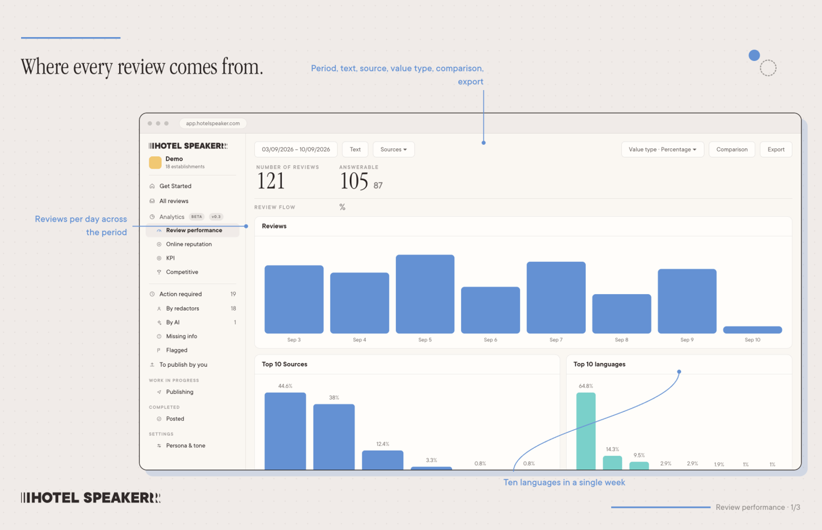Click the To publish by you upload icon
Viewport: 822px width, 530px height.
point(152,365)
